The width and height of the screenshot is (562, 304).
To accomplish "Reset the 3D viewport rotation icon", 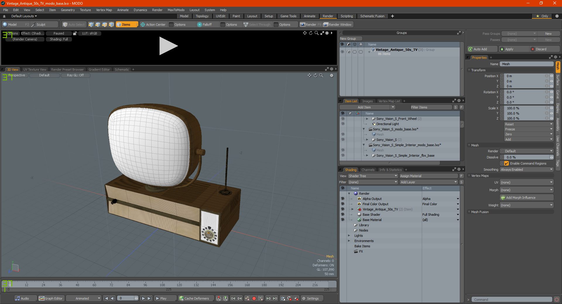I will pos(315,75).
